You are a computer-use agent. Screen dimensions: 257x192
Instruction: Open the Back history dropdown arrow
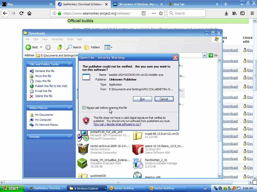click(41, 47)
